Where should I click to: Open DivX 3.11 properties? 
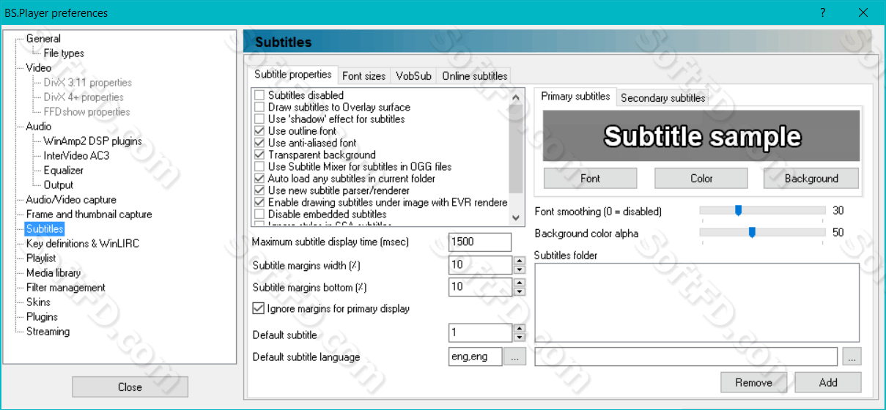(88, 83)
